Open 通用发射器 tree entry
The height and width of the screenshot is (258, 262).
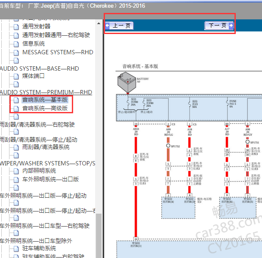36,26
